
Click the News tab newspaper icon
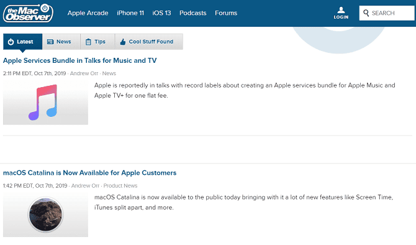50,42
